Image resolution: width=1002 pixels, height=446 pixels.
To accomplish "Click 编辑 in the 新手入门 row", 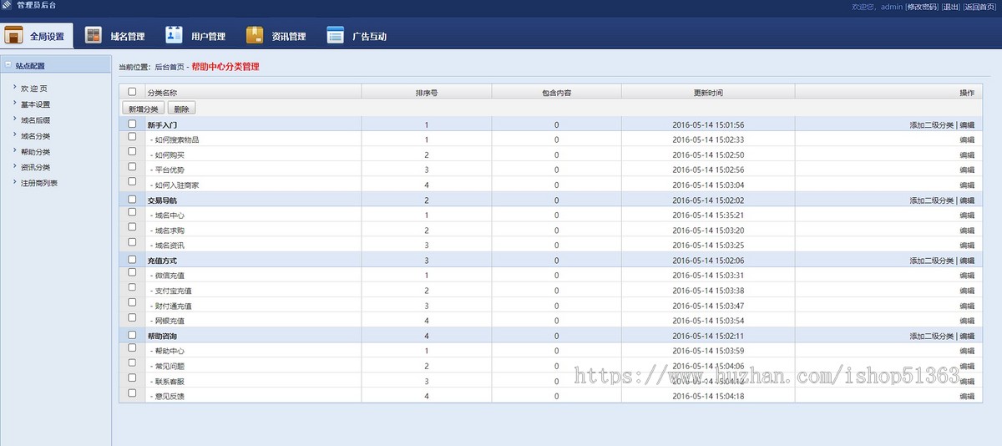I will 967,124.
